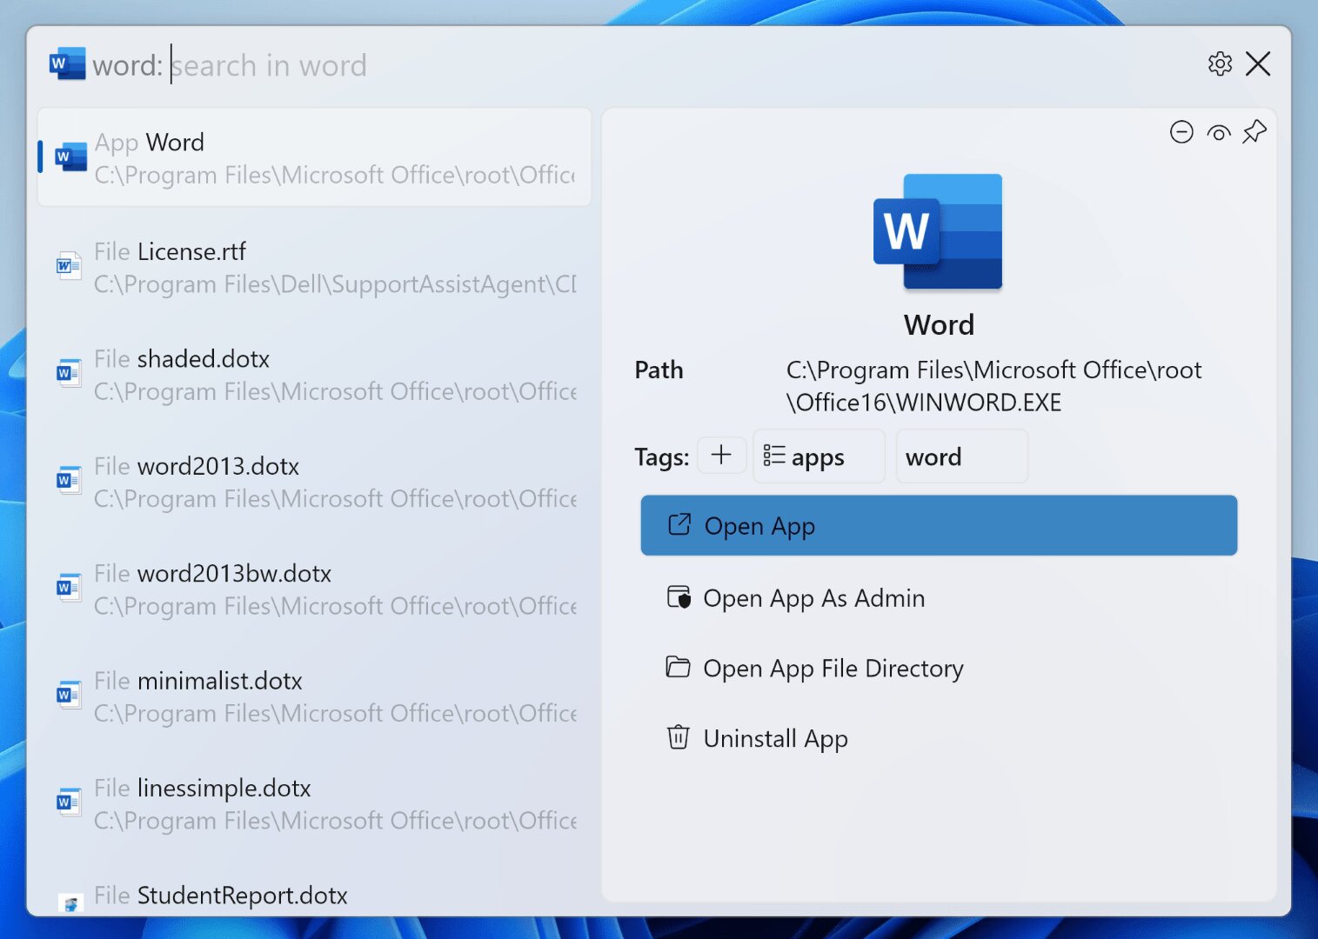The image size is (1318, 939).
Task: Open the settings gear icon
Action: pyautogui.click(x=1220, y=64)
